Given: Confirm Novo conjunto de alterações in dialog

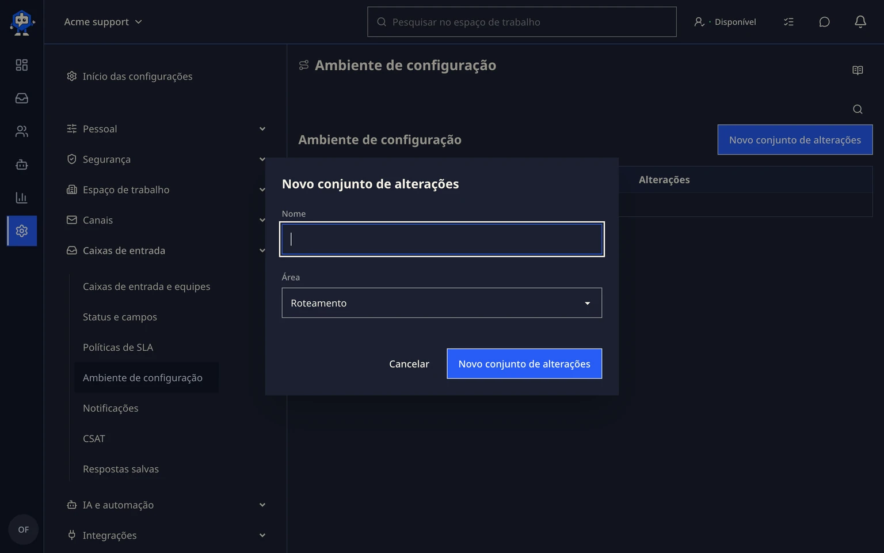Looking at the screenshot, I should point(524,364).
